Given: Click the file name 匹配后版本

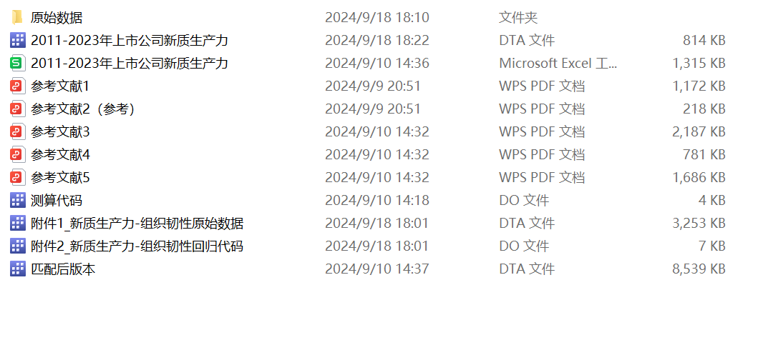Looking at the screenshot, I should coord(63,269).
